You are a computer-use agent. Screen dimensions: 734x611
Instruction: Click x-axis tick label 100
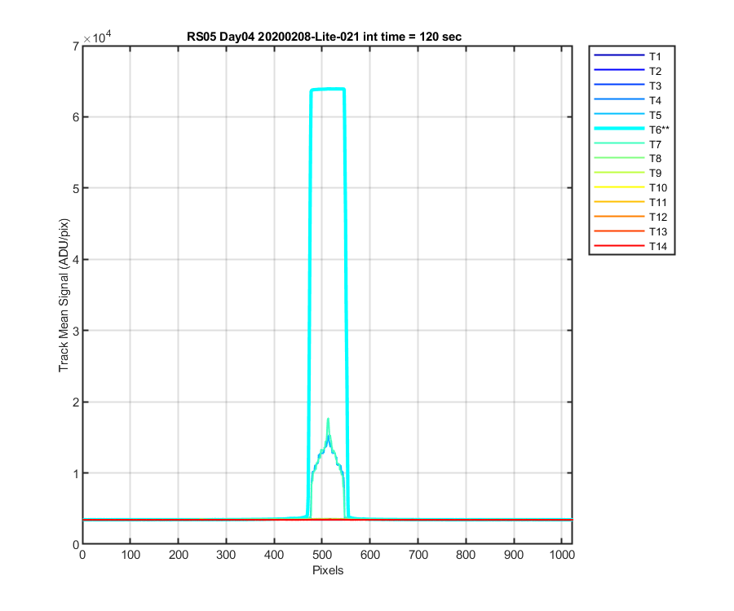(130, 555)
